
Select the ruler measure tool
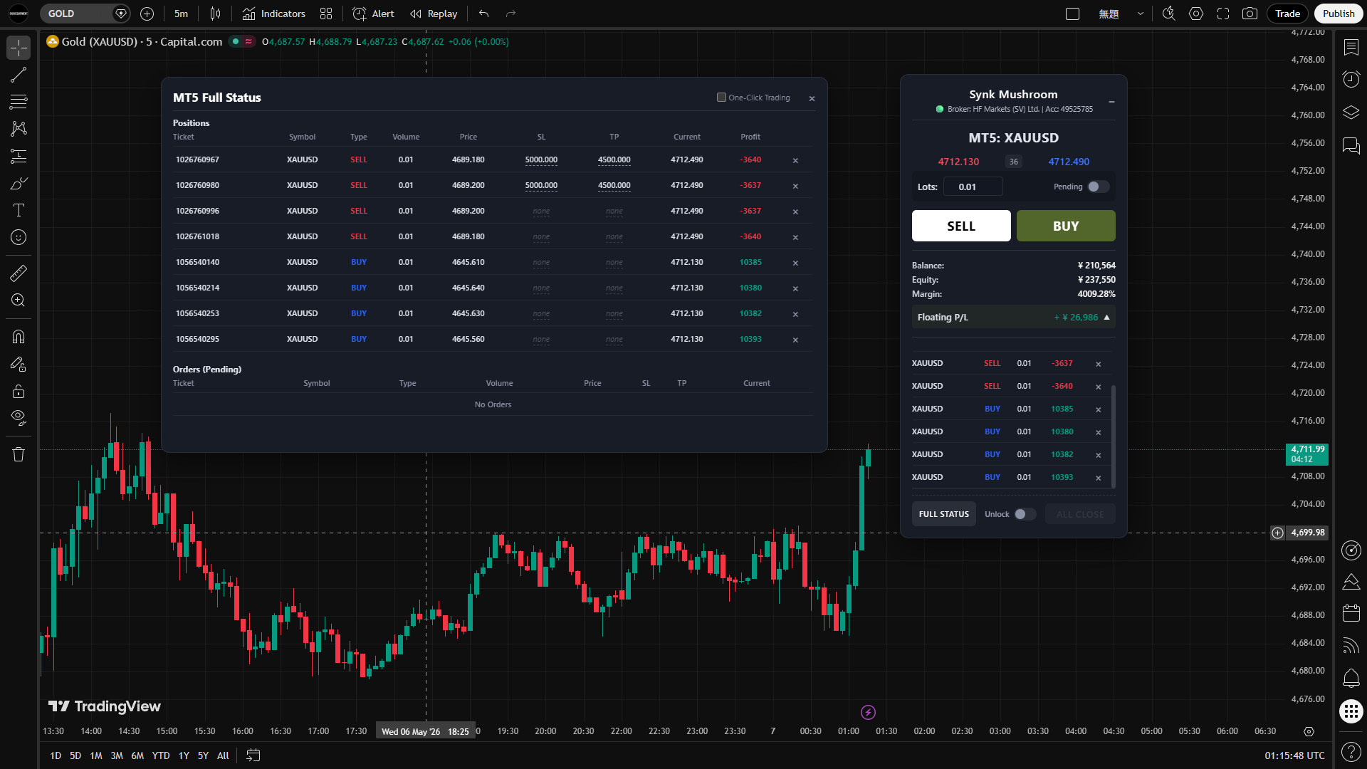[x=19, y=273]
